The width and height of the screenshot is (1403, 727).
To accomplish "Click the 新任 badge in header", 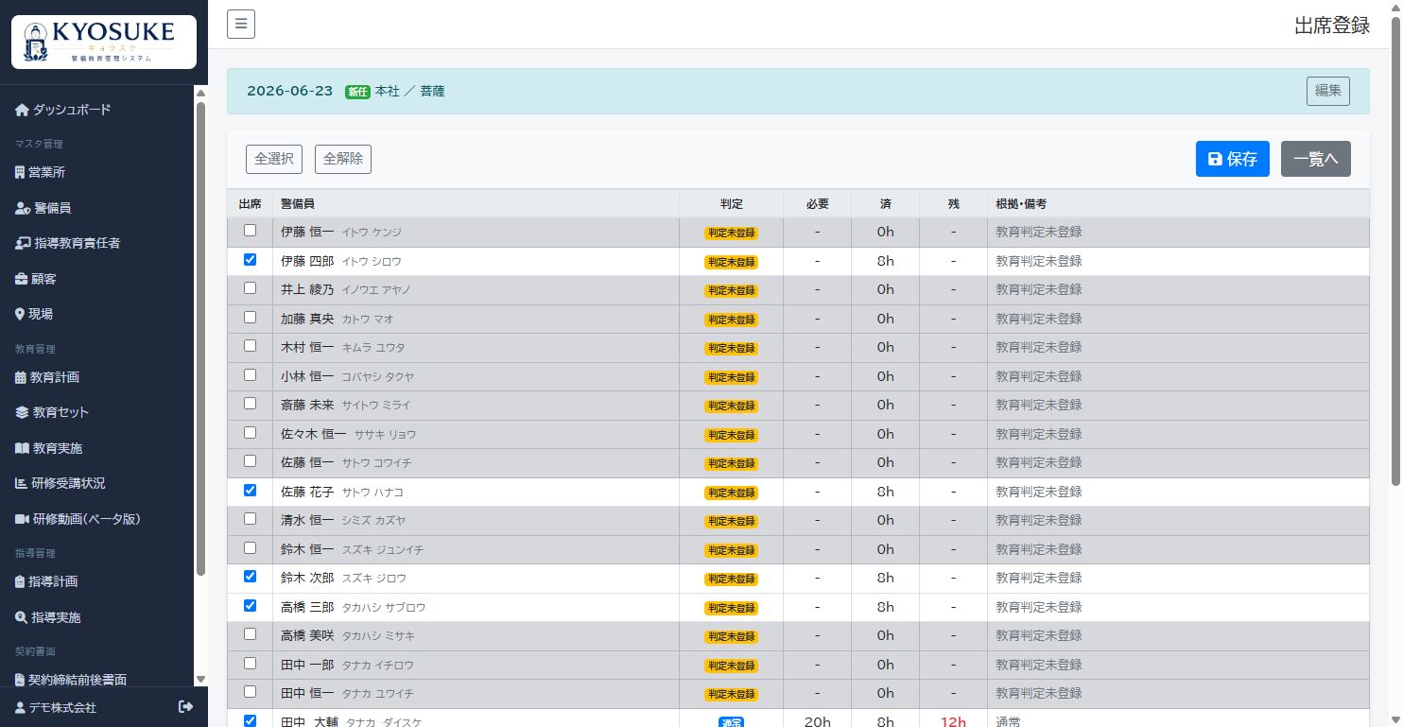I will [357, 92].
